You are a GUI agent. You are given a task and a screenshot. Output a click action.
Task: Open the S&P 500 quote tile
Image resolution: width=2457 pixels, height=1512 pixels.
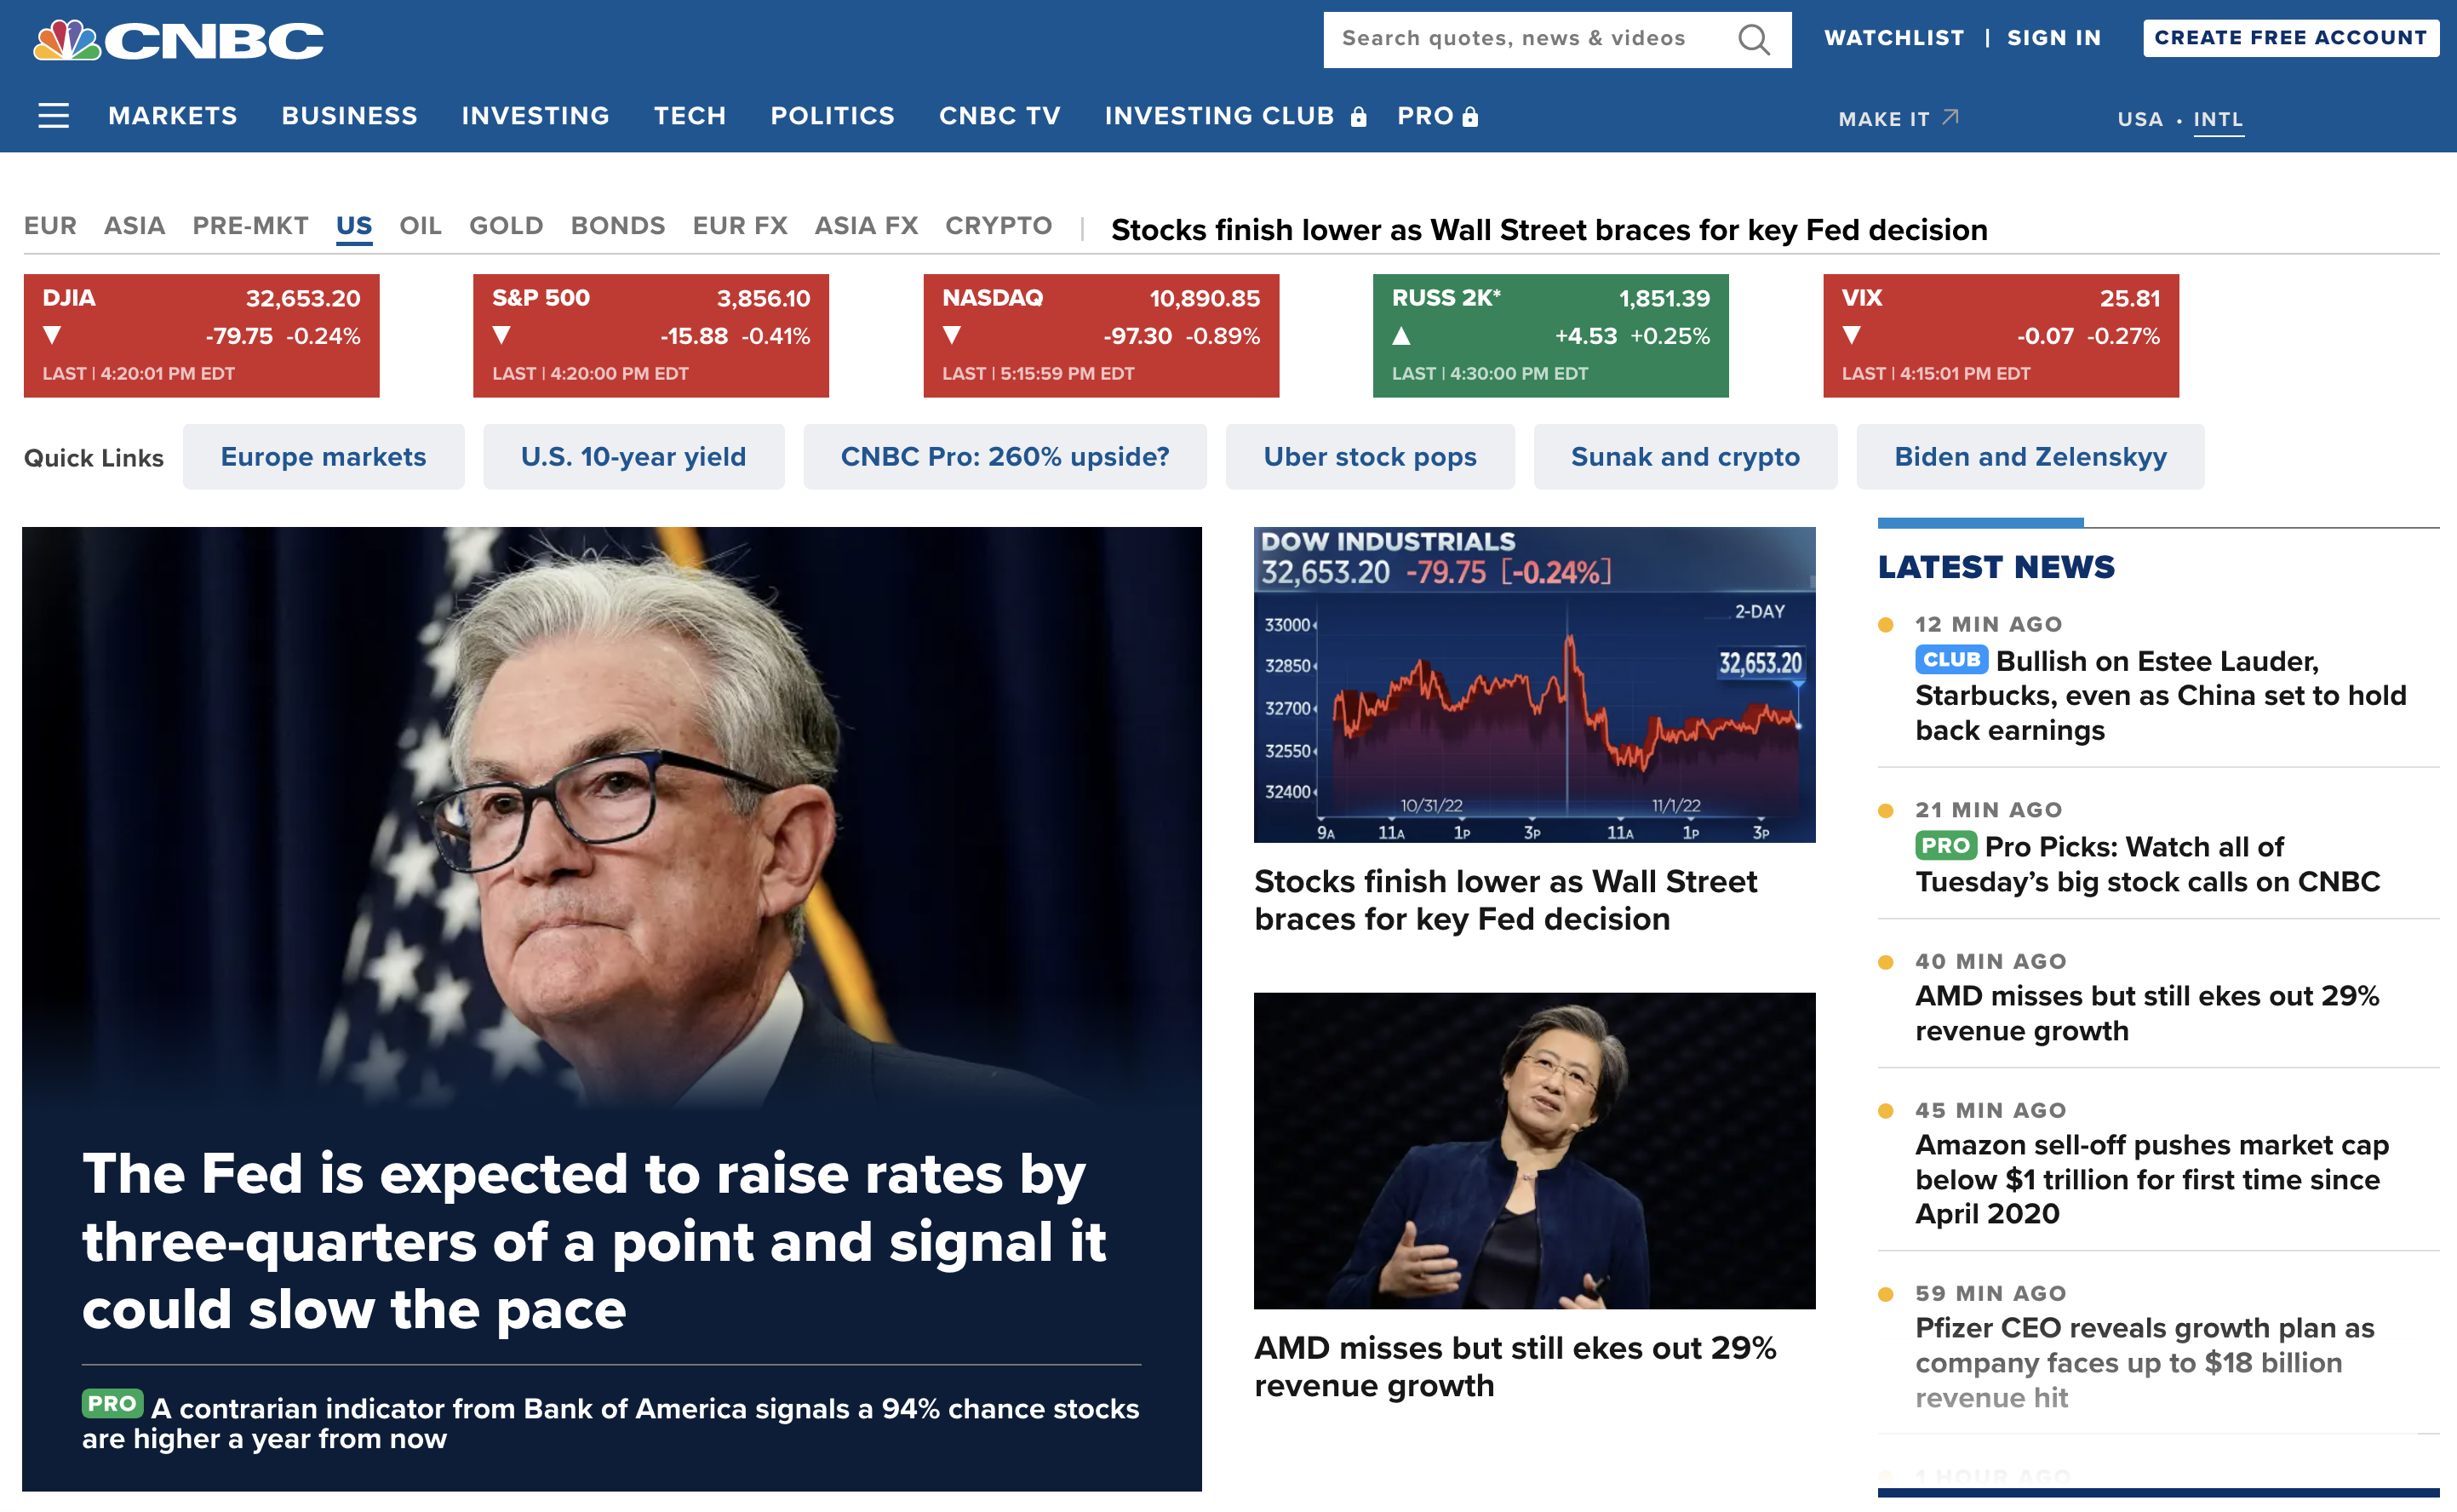(651, 335)
